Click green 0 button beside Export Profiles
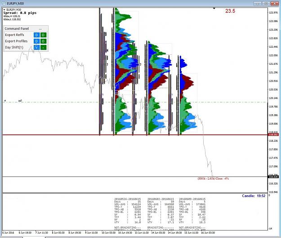This screenshot has height=238, width=281. pos(43,41)
